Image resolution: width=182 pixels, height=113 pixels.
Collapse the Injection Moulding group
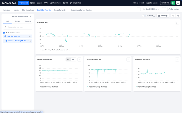tap(30, 36)
